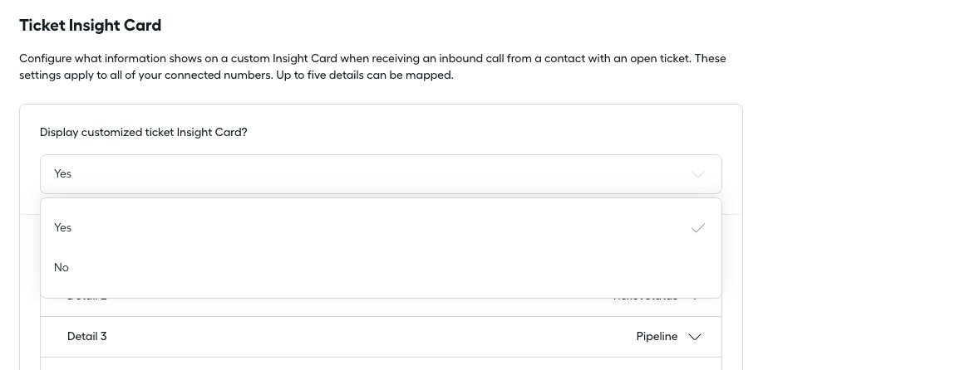Click the empty row below Detail 3

click(381, 364)
